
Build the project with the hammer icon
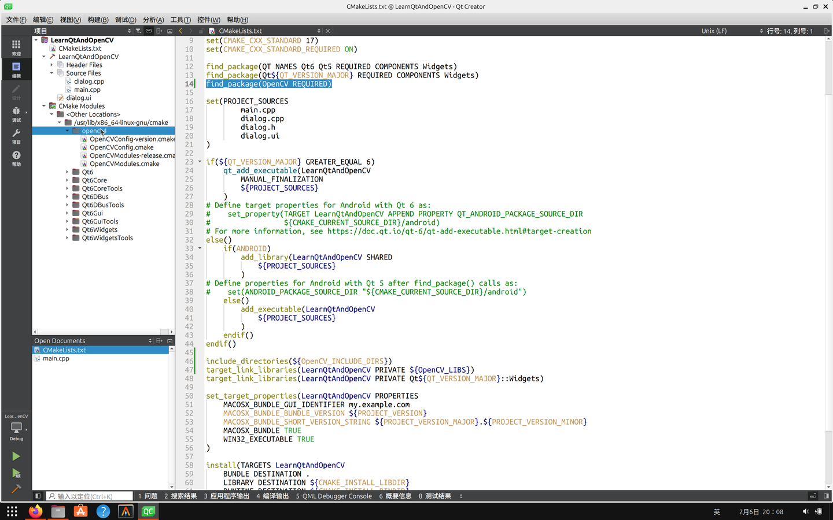(x=16, y=489)
